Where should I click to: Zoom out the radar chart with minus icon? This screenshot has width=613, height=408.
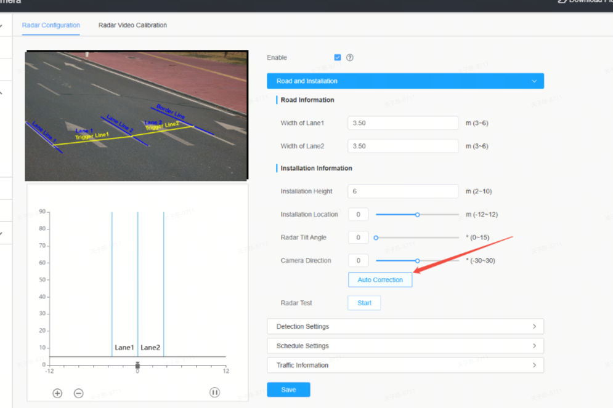pos(79,393)
